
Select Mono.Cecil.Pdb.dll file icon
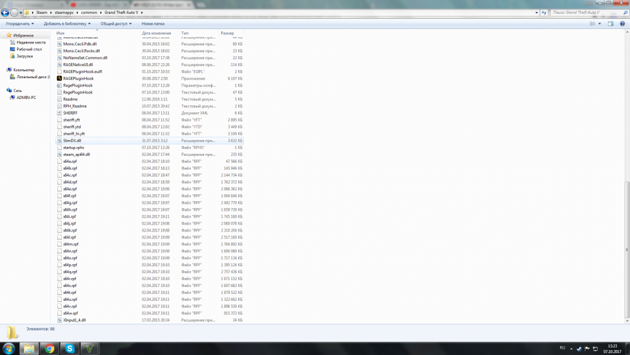pos(59,44)
